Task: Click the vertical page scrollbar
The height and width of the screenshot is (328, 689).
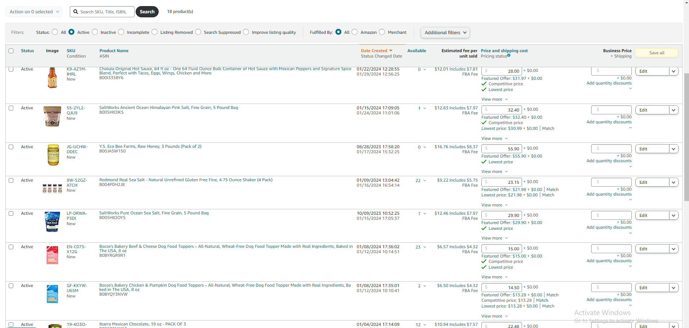Action: click(x=686, y=137)
